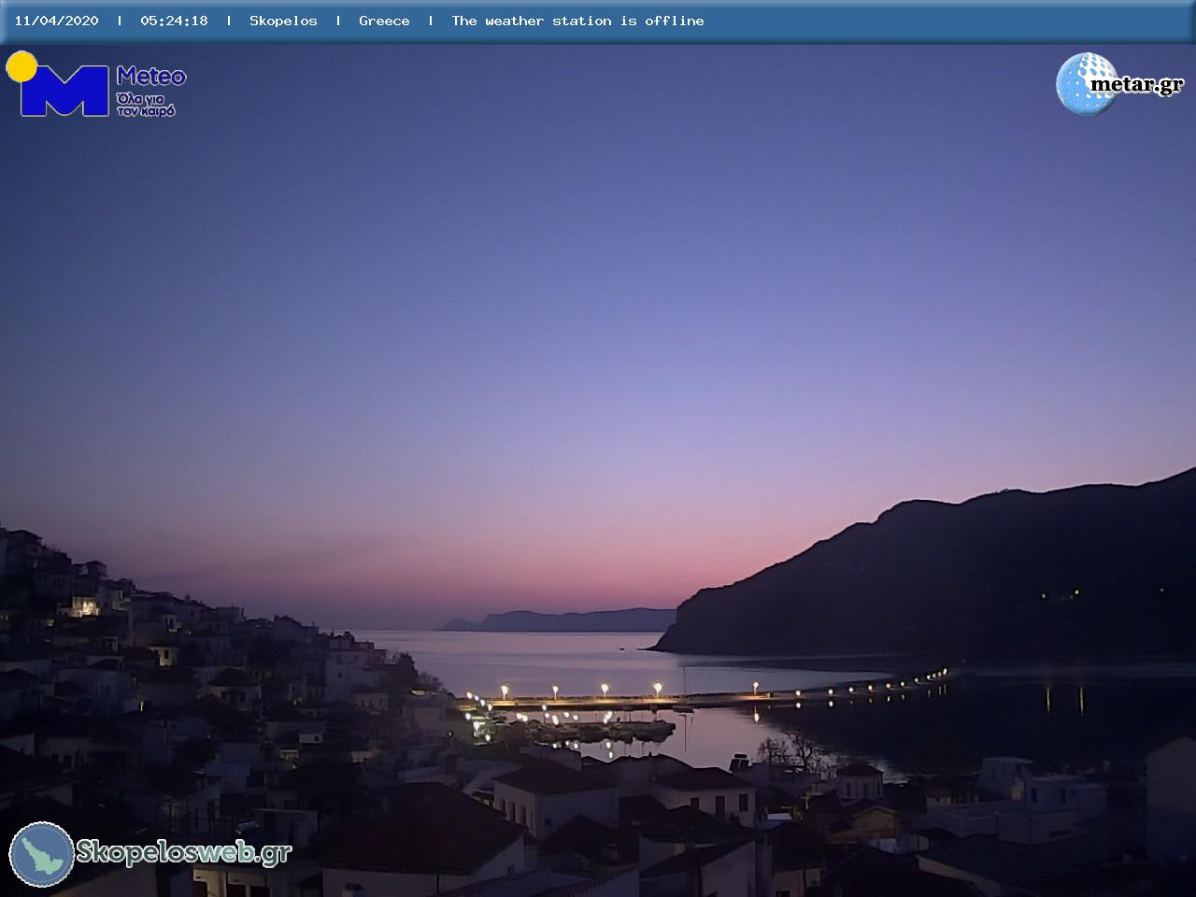The width and height of the screenshot is (1196, 897).
Task: Click the 'Meteo' wordmark text
Action: 151,76
